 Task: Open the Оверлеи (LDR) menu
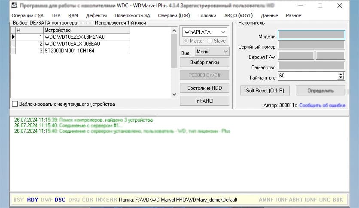(174, 15)
